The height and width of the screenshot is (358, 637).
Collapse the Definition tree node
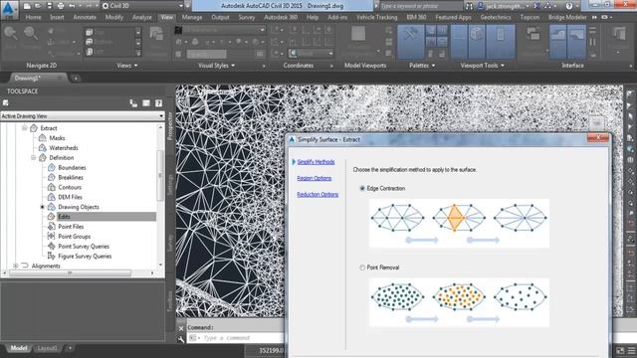[33, 157]
